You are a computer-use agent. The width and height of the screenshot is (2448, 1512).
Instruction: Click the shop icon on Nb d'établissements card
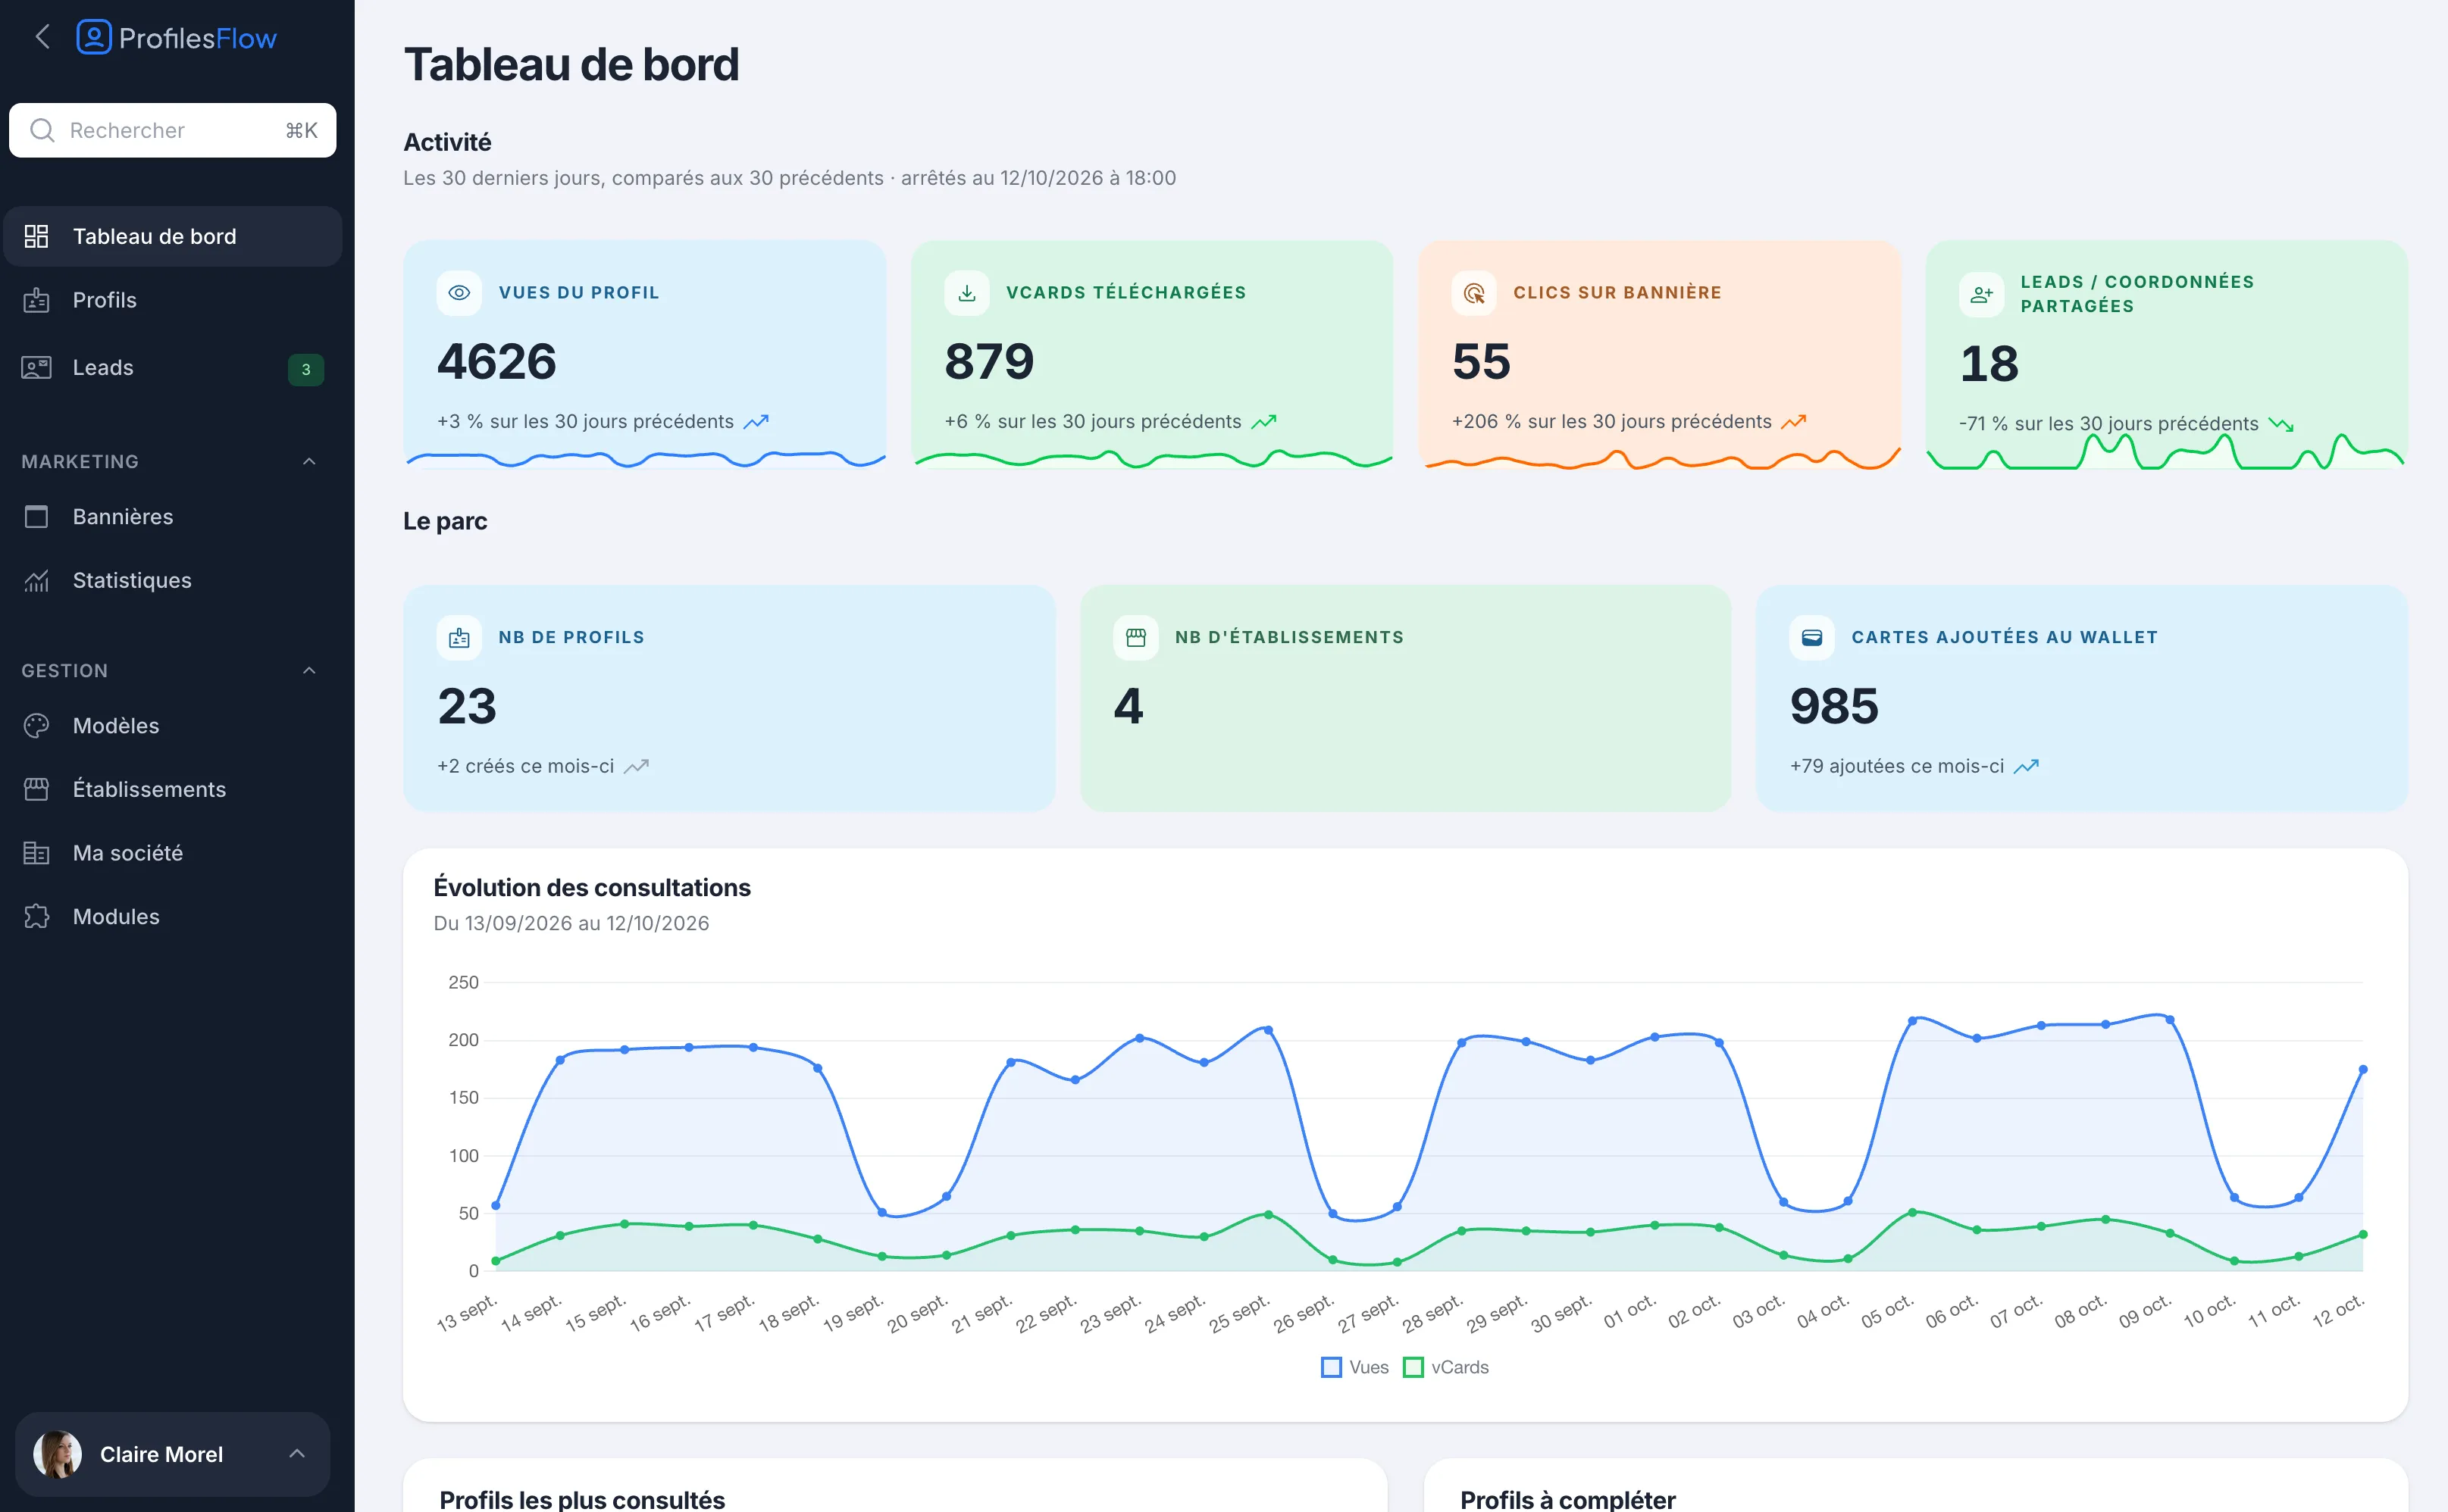(1135, 638)
